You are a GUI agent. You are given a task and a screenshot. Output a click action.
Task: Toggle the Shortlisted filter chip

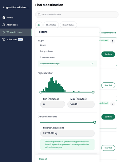point(51,25)
